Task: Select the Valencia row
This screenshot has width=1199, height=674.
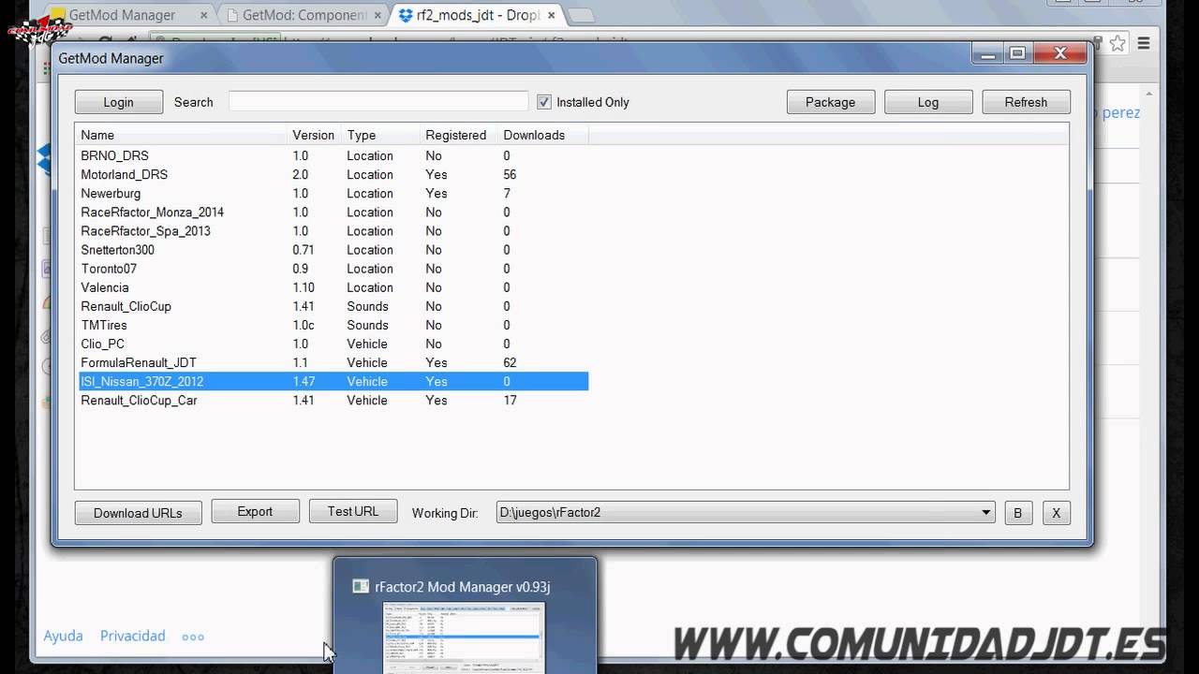Action: click(x=333, y=287)
